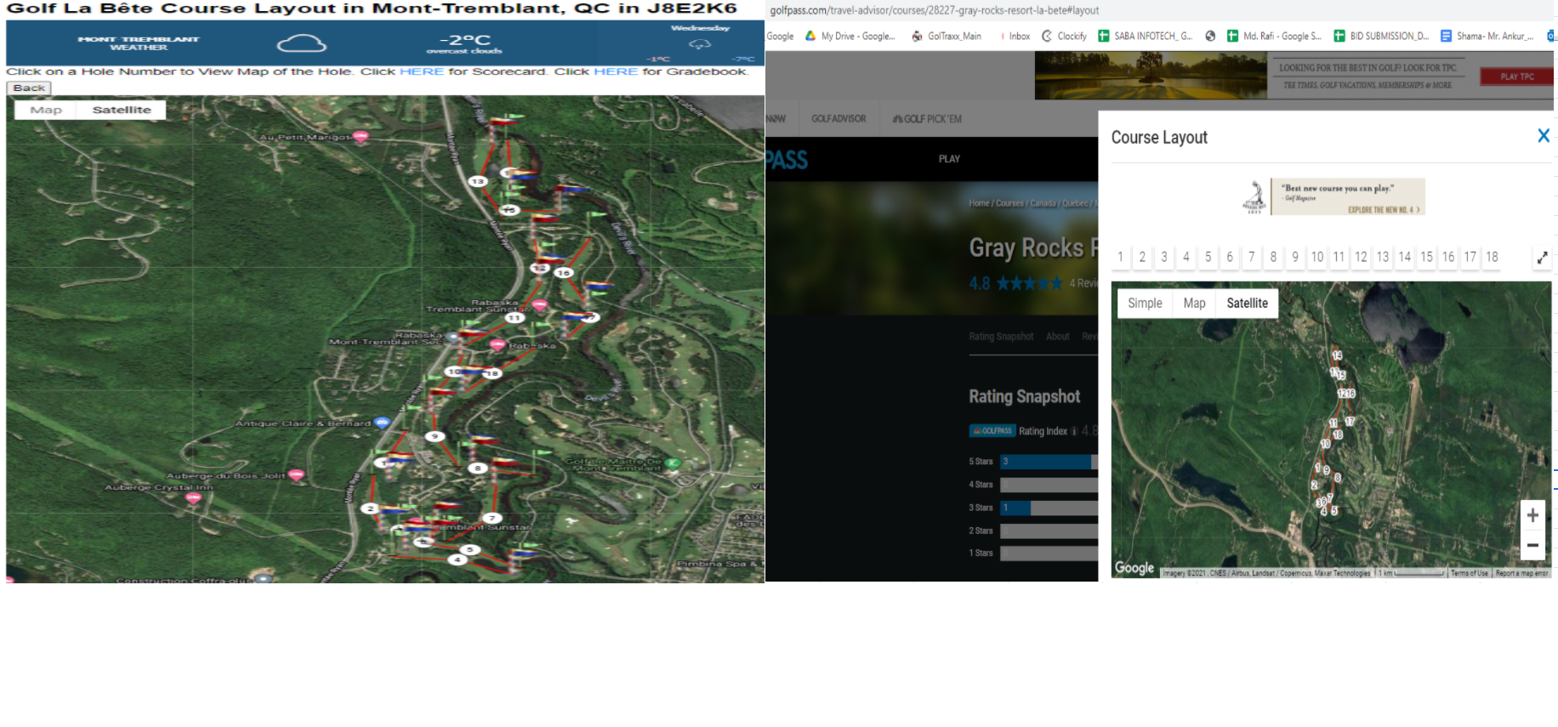This screenshot has width=1558, height=727.
Task: Select hole 16 marker on the Golf La Bête map
Action: coord(563,273)
